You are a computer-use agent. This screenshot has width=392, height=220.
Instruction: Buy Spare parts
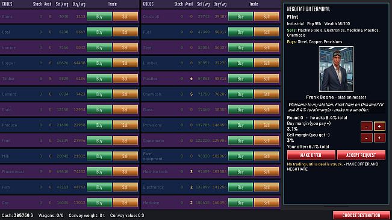coord(240,141)
